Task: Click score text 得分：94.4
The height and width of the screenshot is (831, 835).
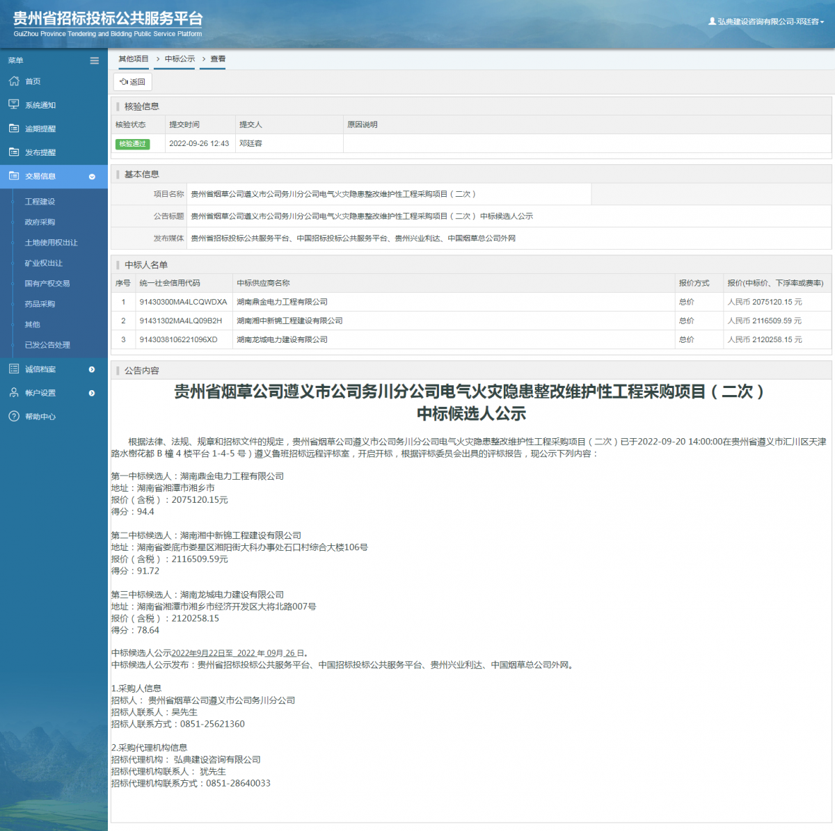Action: (x=133, y=512)
